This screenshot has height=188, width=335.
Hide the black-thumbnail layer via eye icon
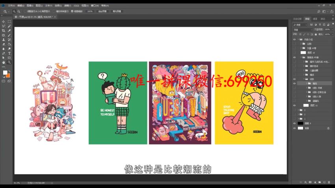tap(294, 123)
